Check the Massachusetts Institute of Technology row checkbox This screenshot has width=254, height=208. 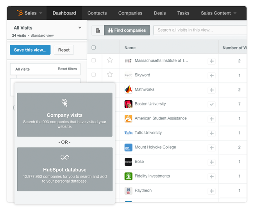pyautogui.click(x=93, y=60)
